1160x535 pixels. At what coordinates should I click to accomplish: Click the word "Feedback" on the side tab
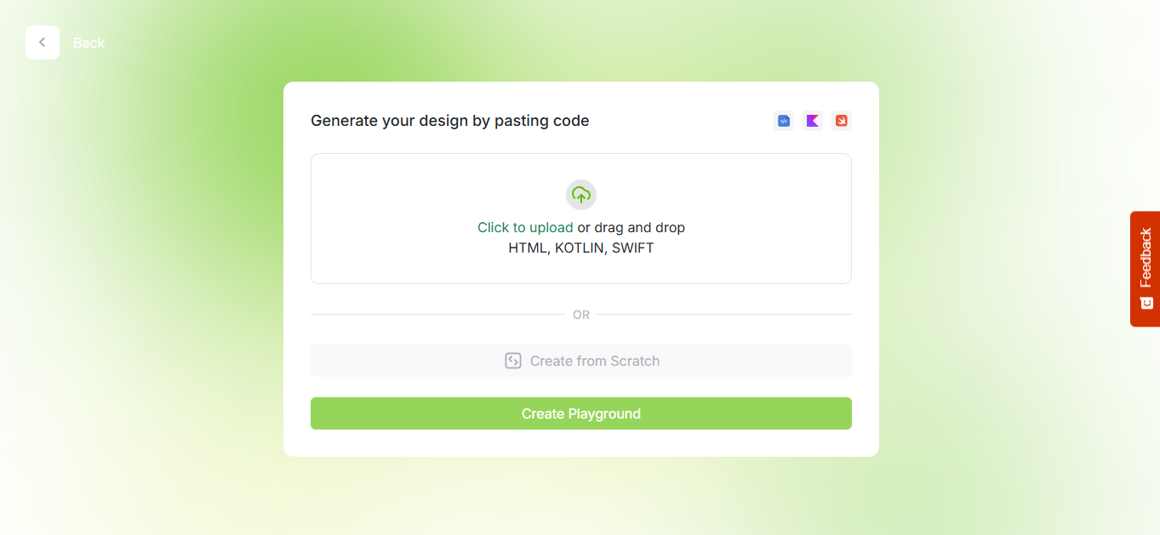[x=1146, y=257]
